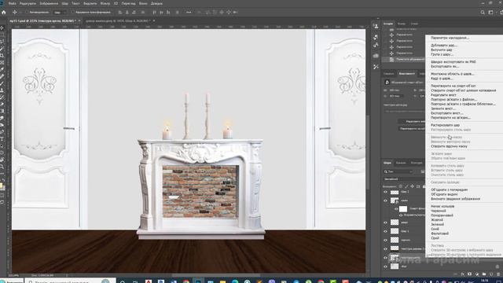Toggle visibility of the smart filters row
The height and width of the screenshot is (283, 503).
pyautogui.click(x=396, y=209)
